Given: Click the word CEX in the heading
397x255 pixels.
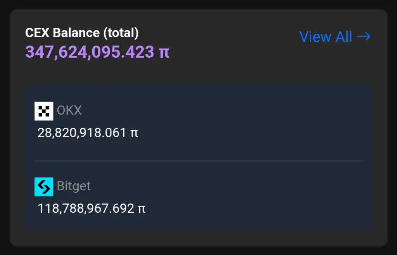Looking at the screenshot, I should click(38, 33).
